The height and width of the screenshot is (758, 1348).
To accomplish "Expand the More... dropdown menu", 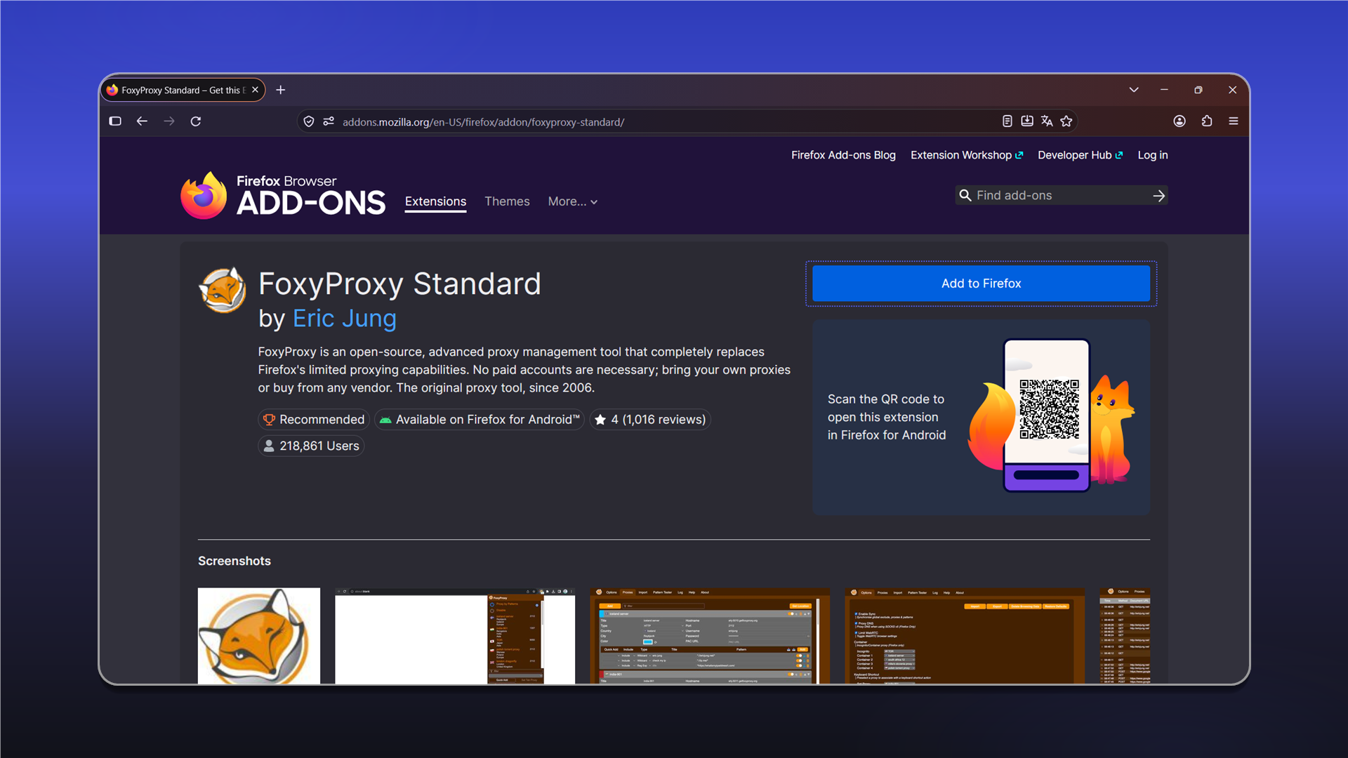I will [x=573, y=201].
